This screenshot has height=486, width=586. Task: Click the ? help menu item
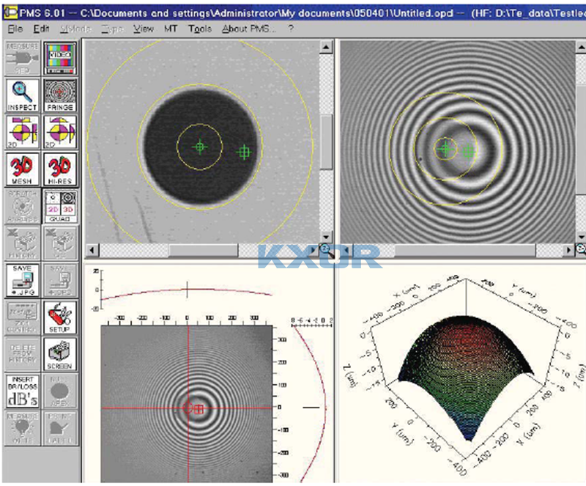point(291,29)
